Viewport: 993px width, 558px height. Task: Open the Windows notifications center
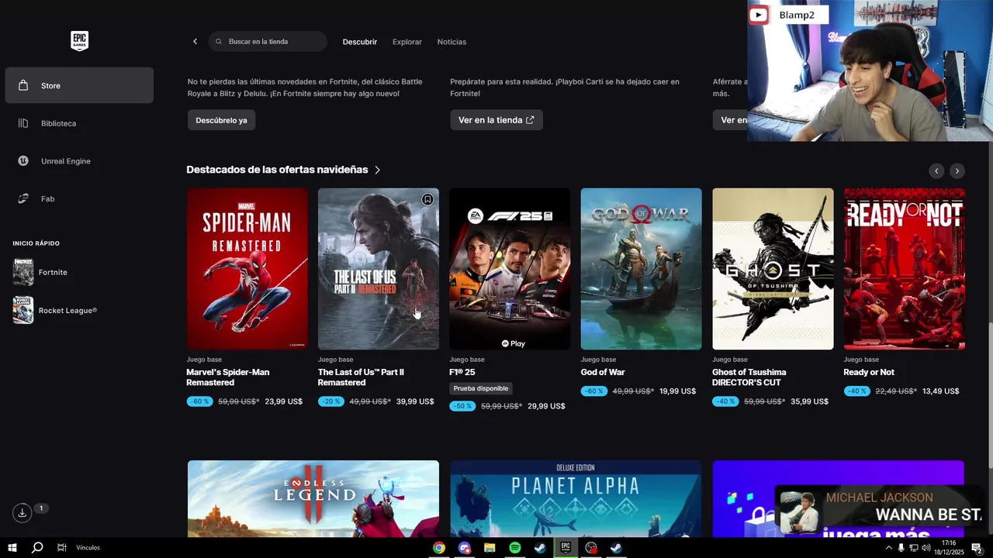click(977, 548)
